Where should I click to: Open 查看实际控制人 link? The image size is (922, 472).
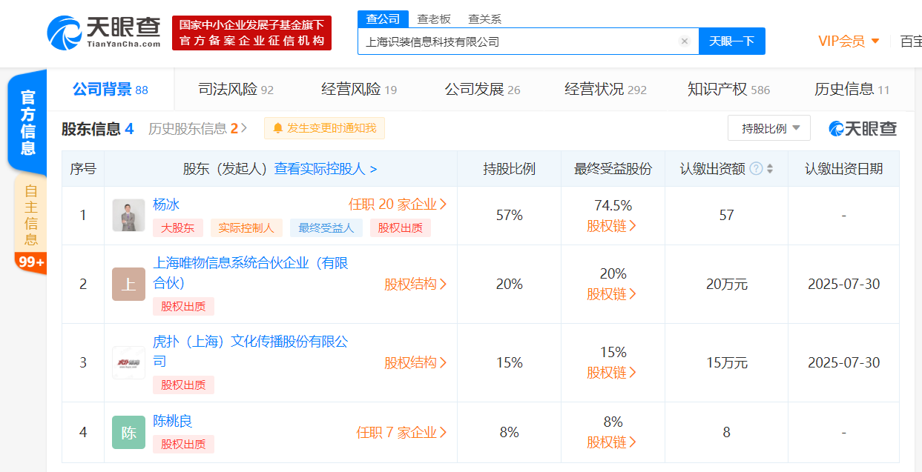tap(326, 169)
